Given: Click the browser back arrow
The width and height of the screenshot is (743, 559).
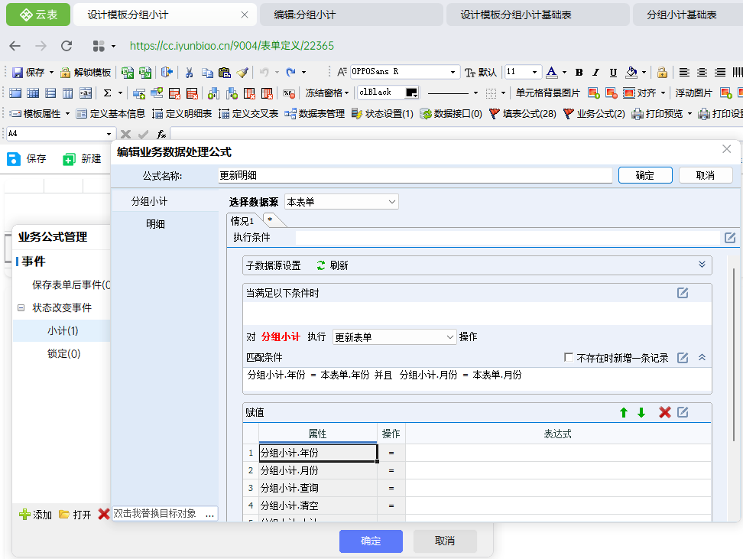Looking at the screenshot, I should pos(15,46).
